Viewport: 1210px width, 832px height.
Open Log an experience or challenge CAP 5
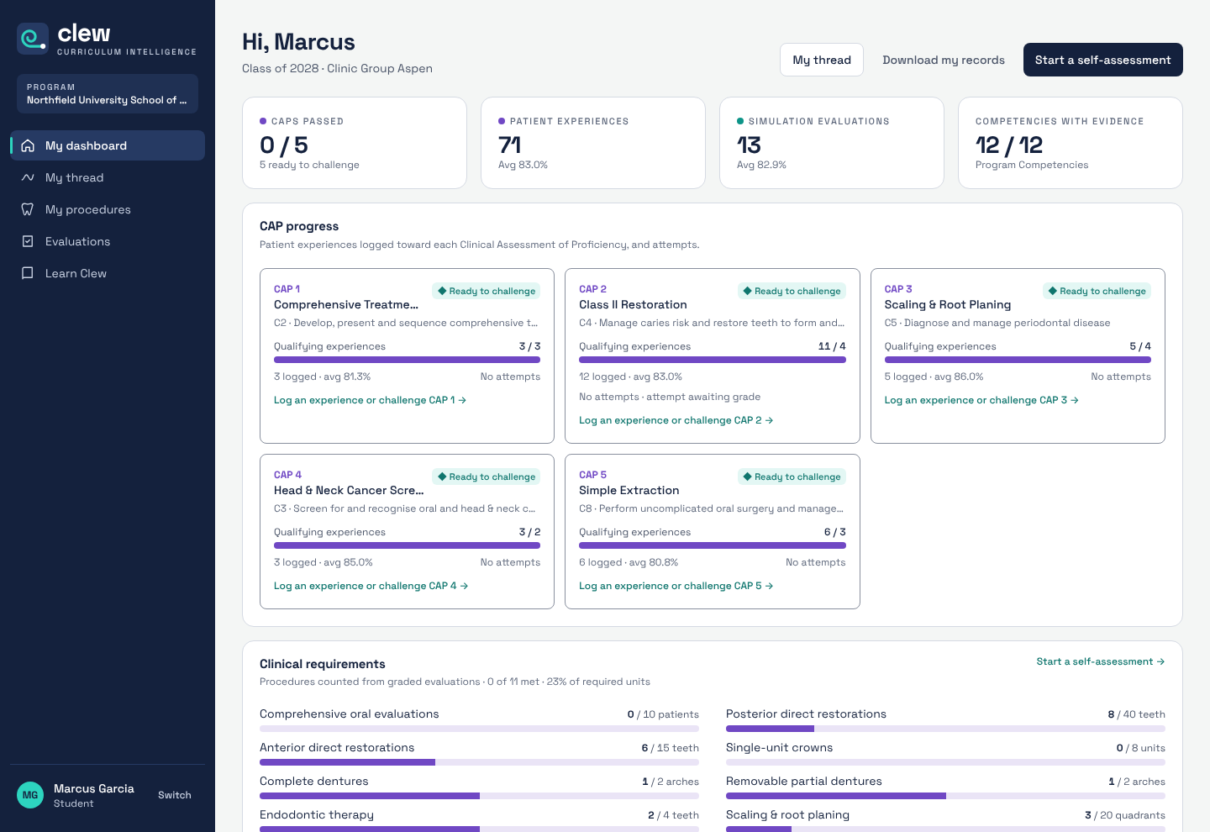(x=676, y=586)
